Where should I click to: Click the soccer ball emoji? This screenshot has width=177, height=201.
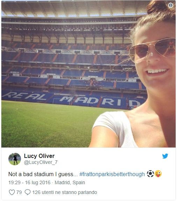click(150, 174)
